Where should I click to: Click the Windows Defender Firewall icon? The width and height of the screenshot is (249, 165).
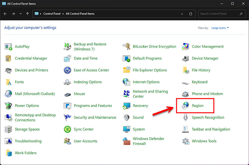(126, 141)
